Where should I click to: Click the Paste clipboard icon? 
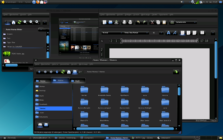(164, 22)
